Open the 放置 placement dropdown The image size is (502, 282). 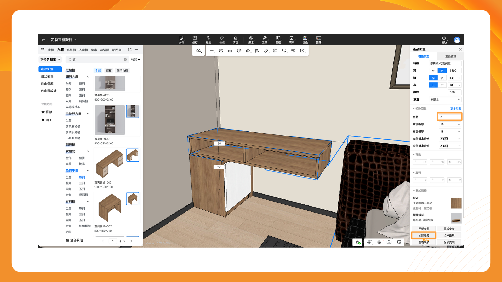click(445, 99)
